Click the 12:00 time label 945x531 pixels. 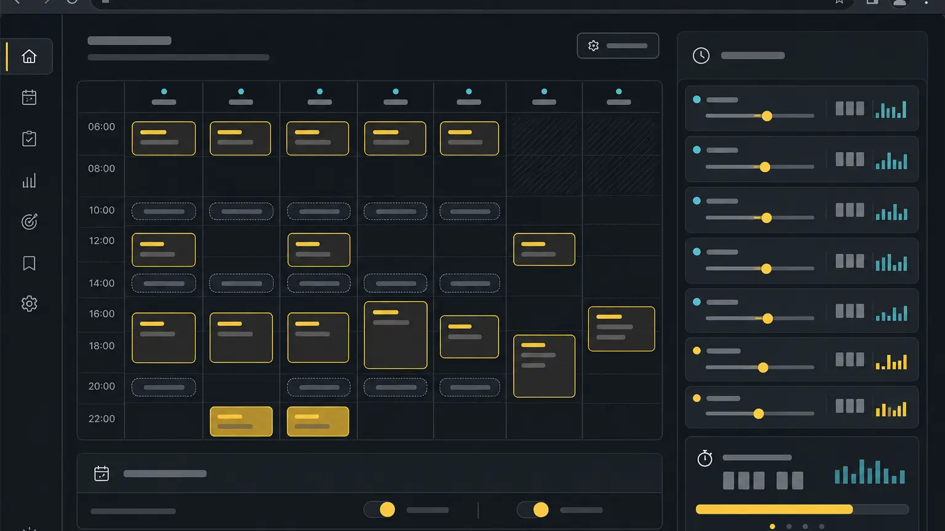pos(102,240)
